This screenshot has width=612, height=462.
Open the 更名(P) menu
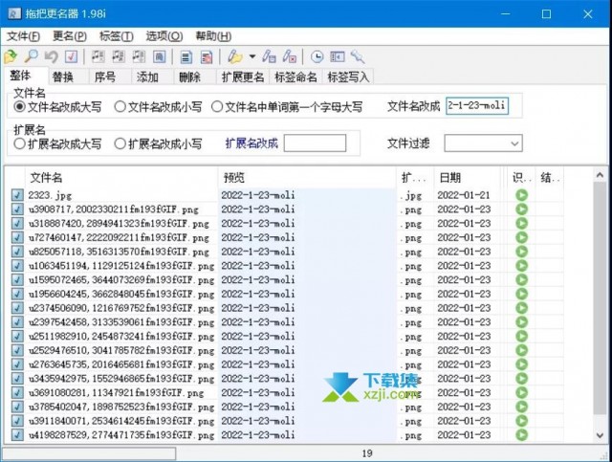coord(70,36)
